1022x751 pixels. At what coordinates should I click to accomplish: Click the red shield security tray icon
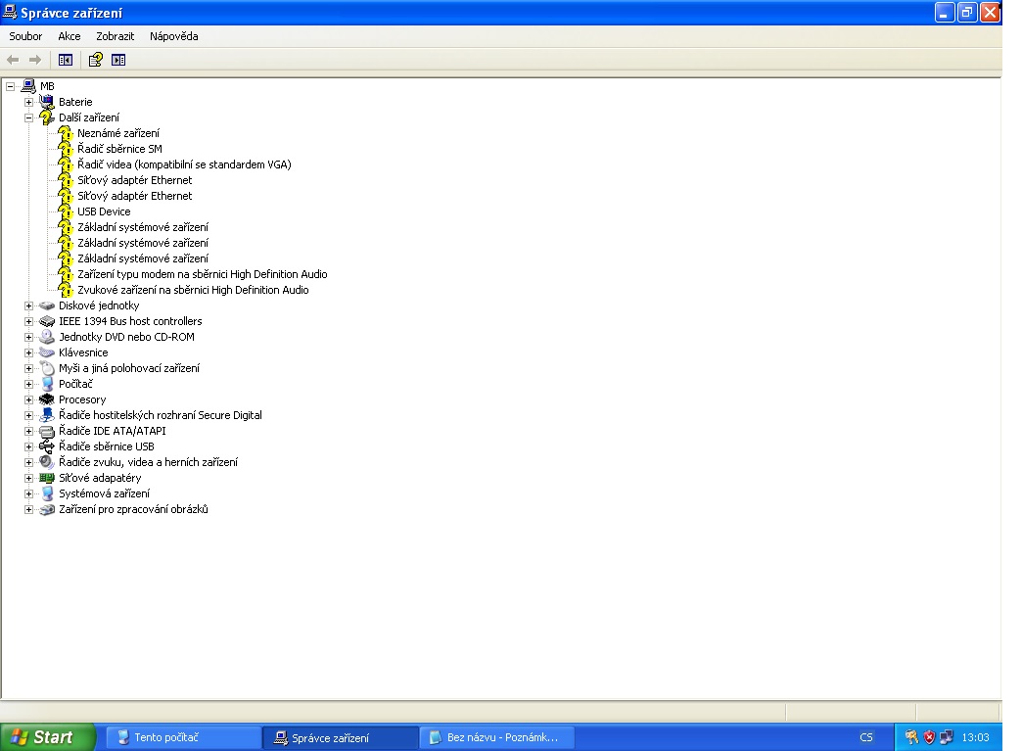[929, 737]
